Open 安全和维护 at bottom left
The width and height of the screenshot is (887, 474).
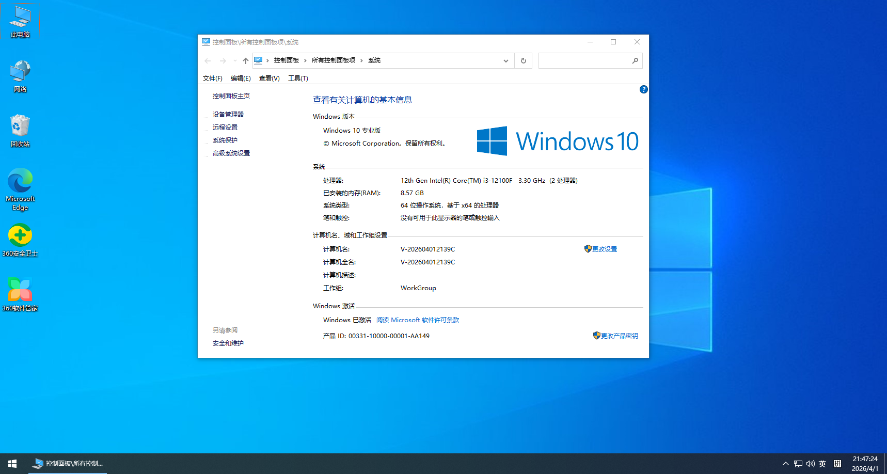(x=228, y=343)
